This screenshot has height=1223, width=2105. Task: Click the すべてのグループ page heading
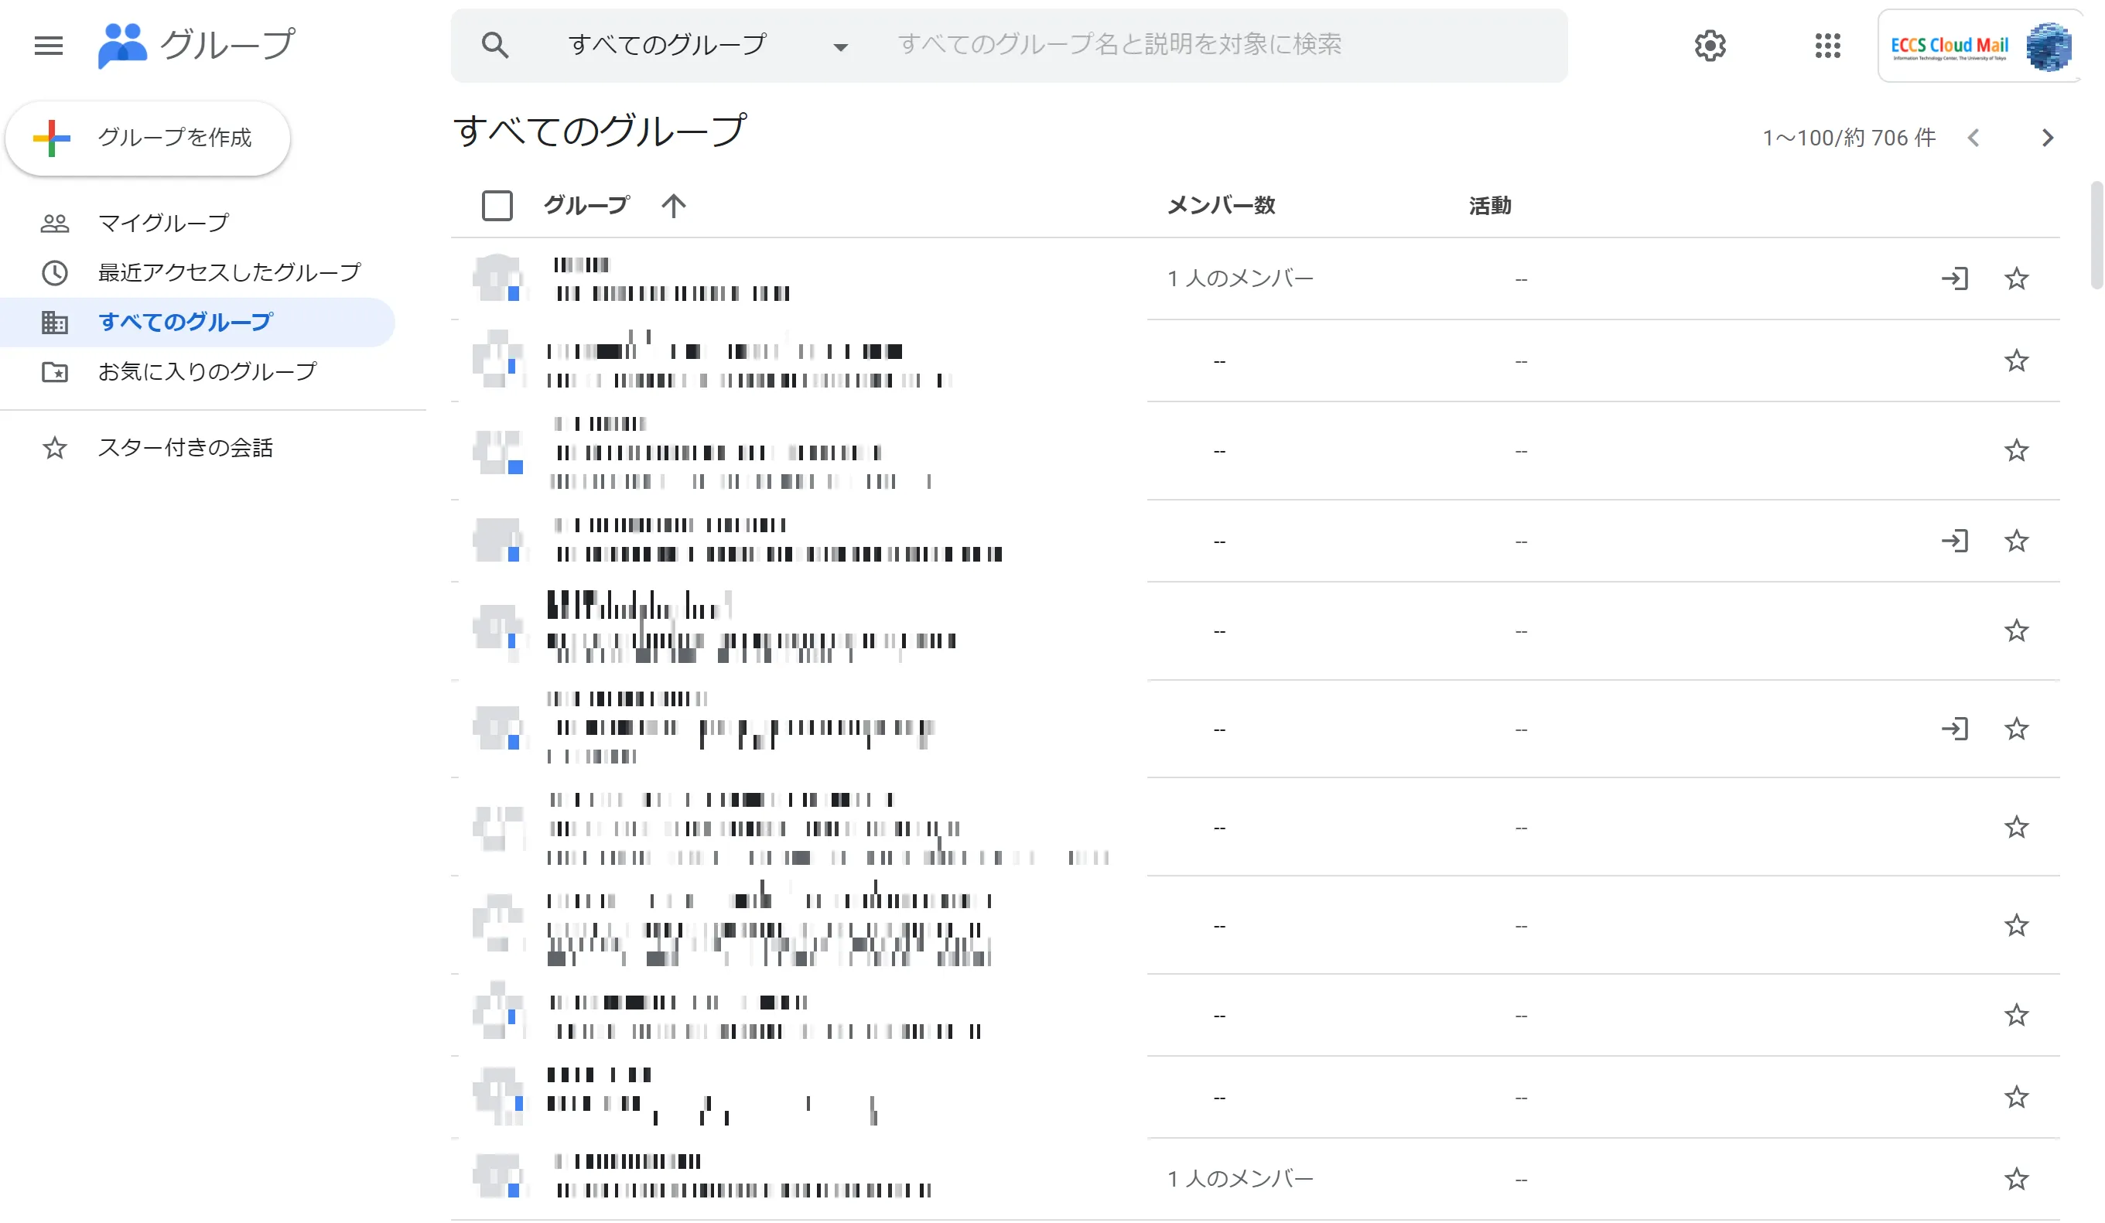pyautogui.click(x=600, y=132)
